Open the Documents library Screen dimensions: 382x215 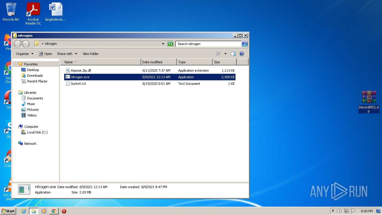click(x=35, y=98)
